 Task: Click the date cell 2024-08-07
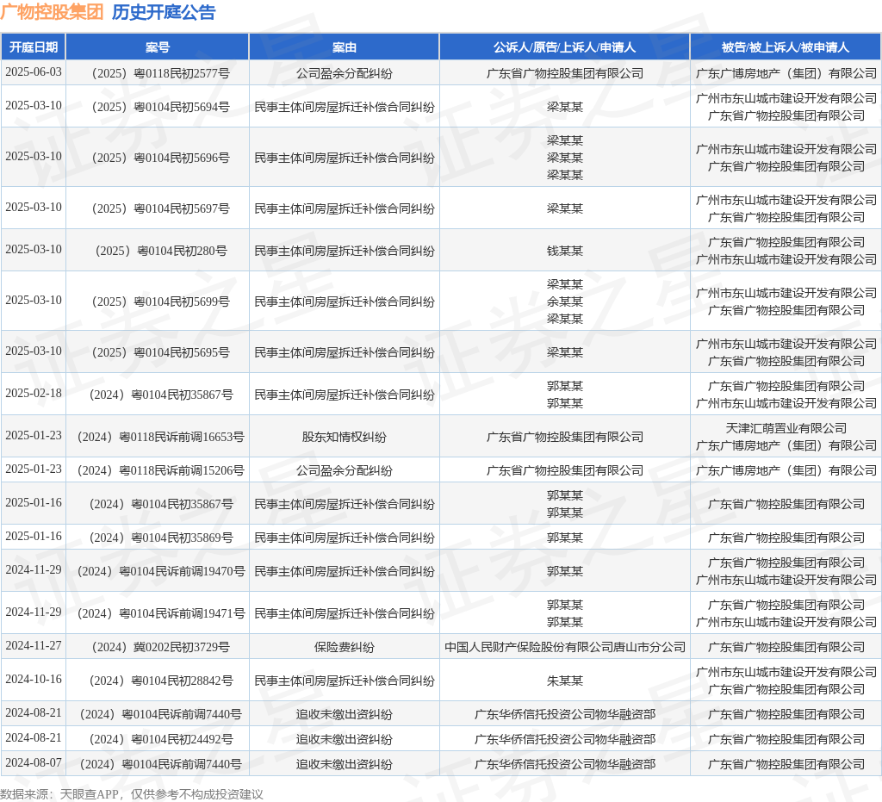34,762
